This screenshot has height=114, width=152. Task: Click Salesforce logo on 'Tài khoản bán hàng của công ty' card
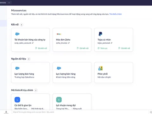coord(17,34)
